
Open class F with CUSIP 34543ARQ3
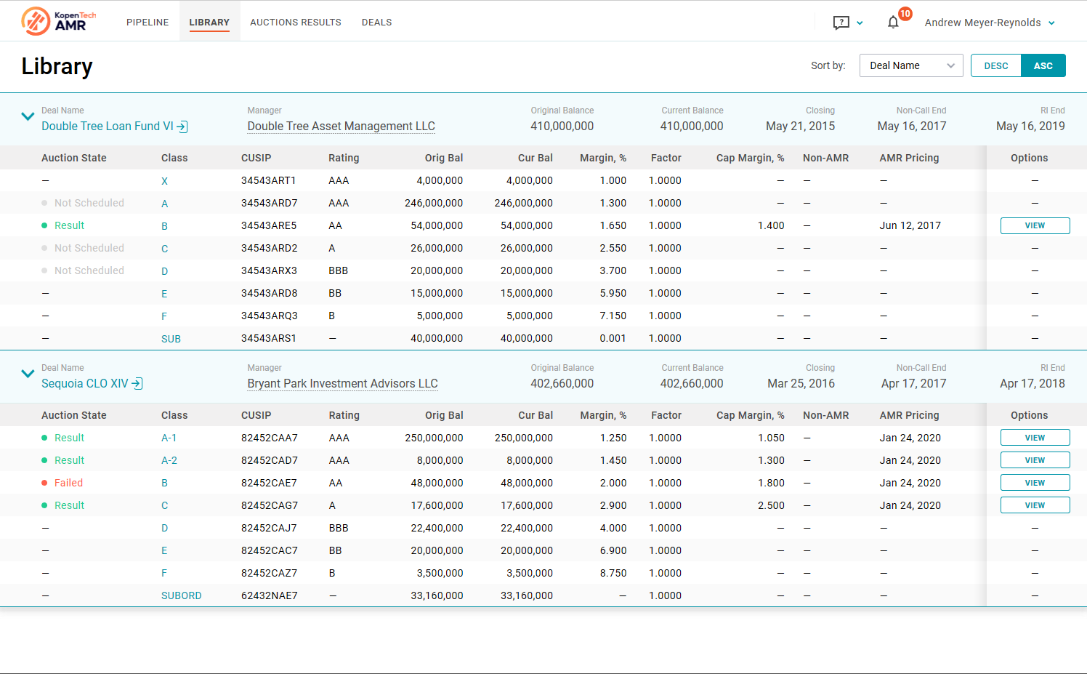164,316
